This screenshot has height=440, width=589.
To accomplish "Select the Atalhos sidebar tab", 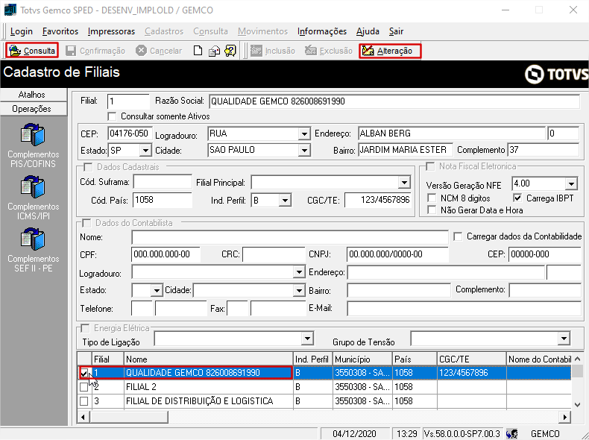I will (x=33, y=95).
